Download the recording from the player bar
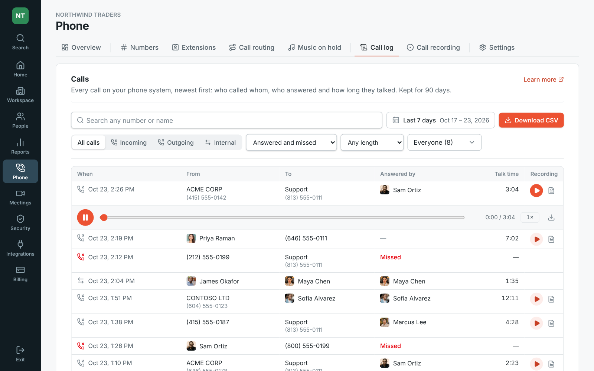This screenshot has width=594, height=371. (x=551, y=217)
